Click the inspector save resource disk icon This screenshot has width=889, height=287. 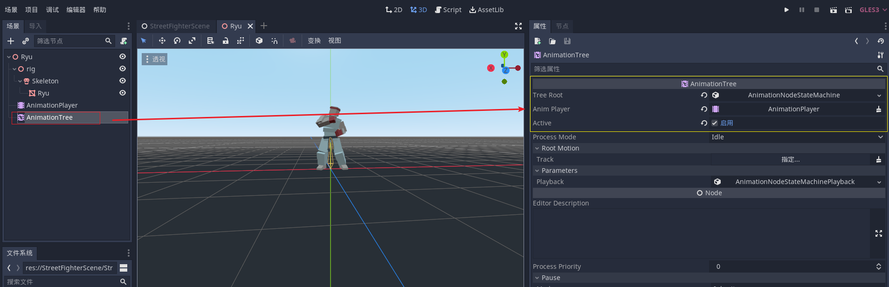coord(567,41)
